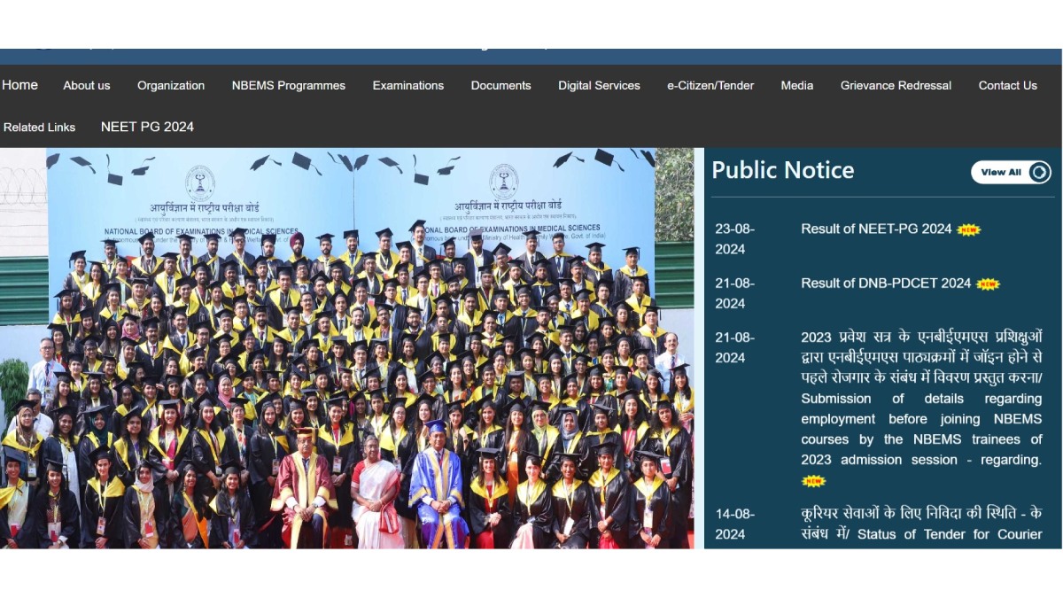Click the NEW icon under the 2023 admission notice
The width and height of the screenshot is (1063, 598).
pos(813,481)
